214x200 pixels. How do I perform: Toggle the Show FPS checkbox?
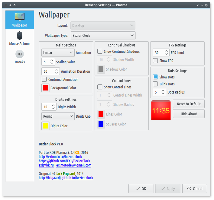tap(155, 61)
